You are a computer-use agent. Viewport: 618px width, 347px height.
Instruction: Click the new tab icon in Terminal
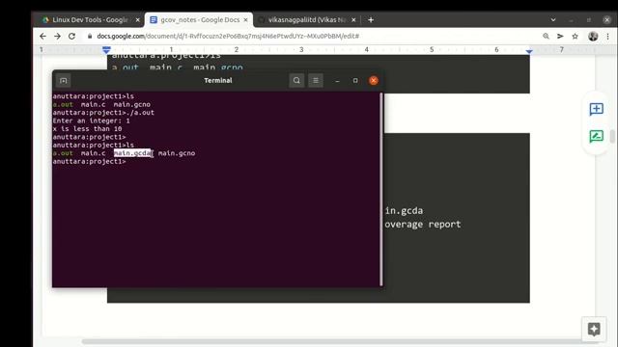coord(63,81)
